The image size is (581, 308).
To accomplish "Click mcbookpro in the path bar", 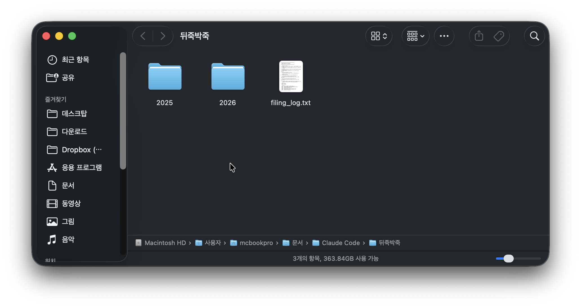I will [x=256, y=243].
